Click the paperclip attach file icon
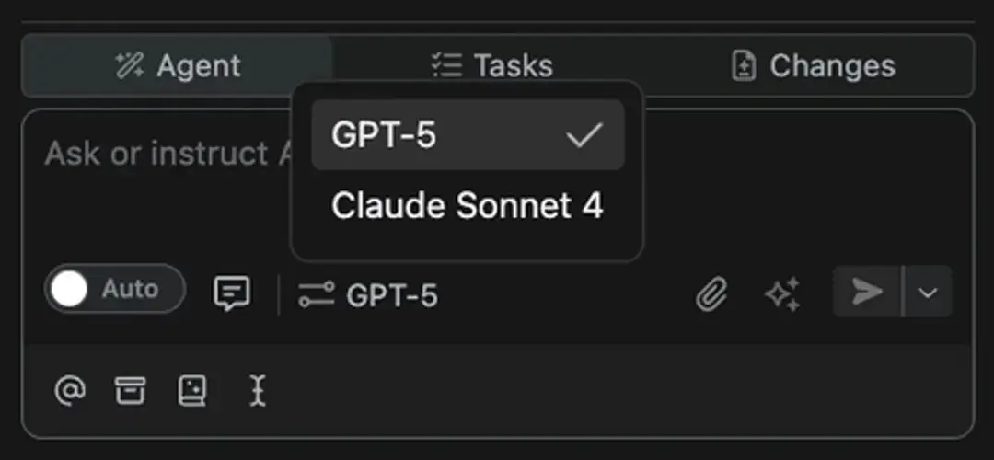 (711, 294)
